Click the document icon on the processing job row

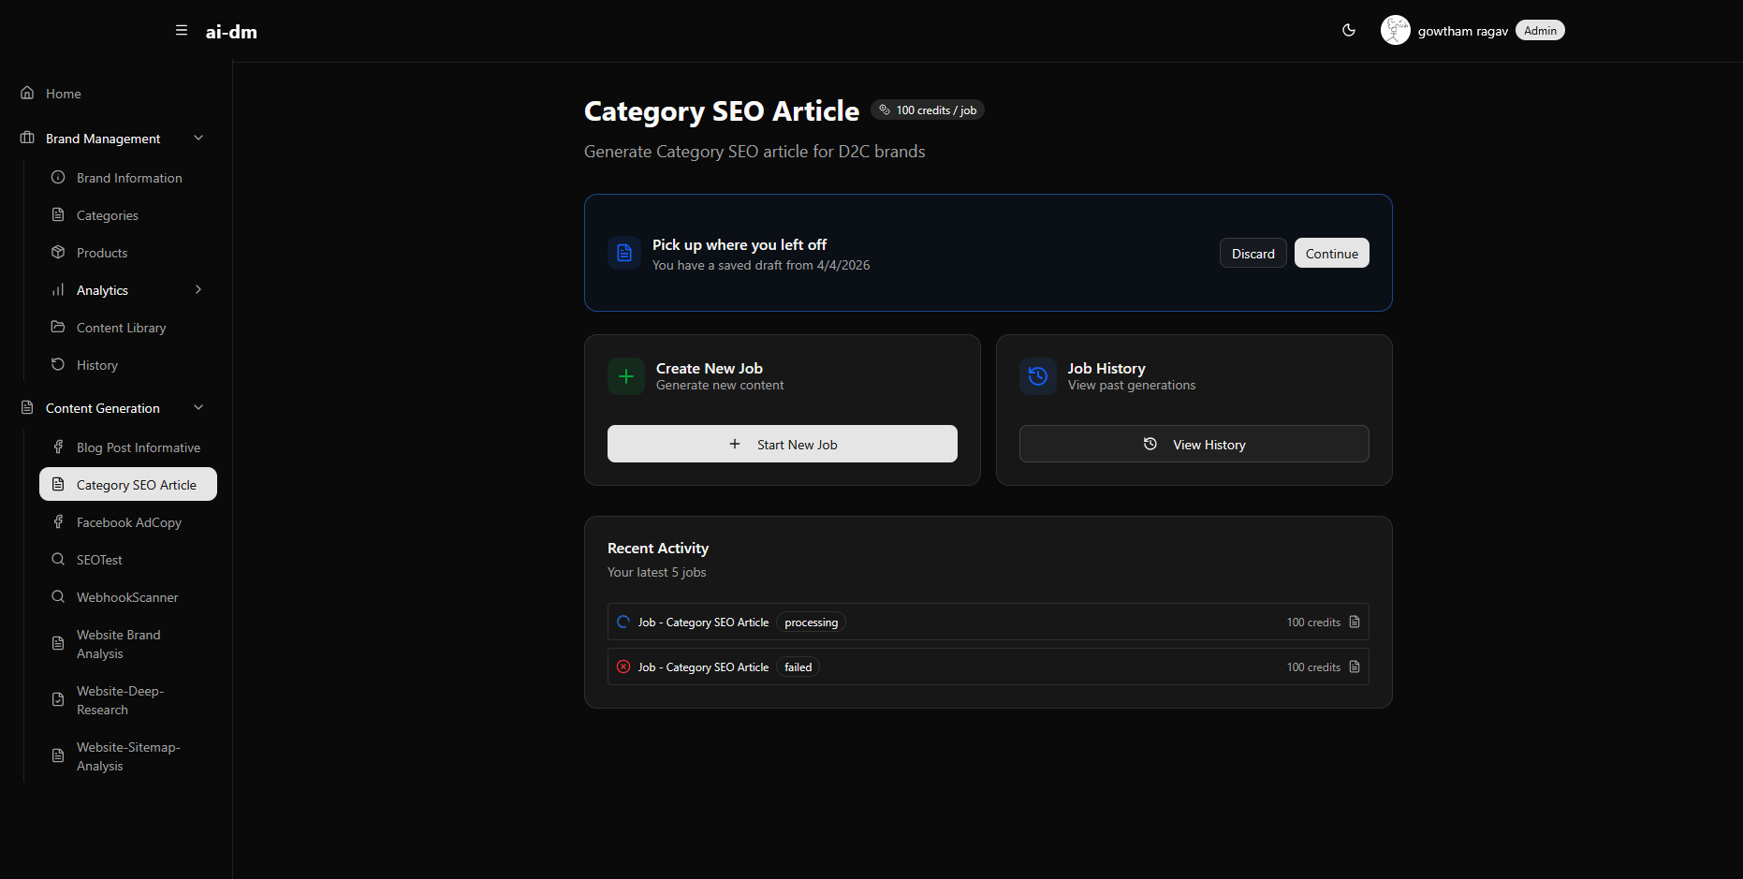pos(1355,623)
